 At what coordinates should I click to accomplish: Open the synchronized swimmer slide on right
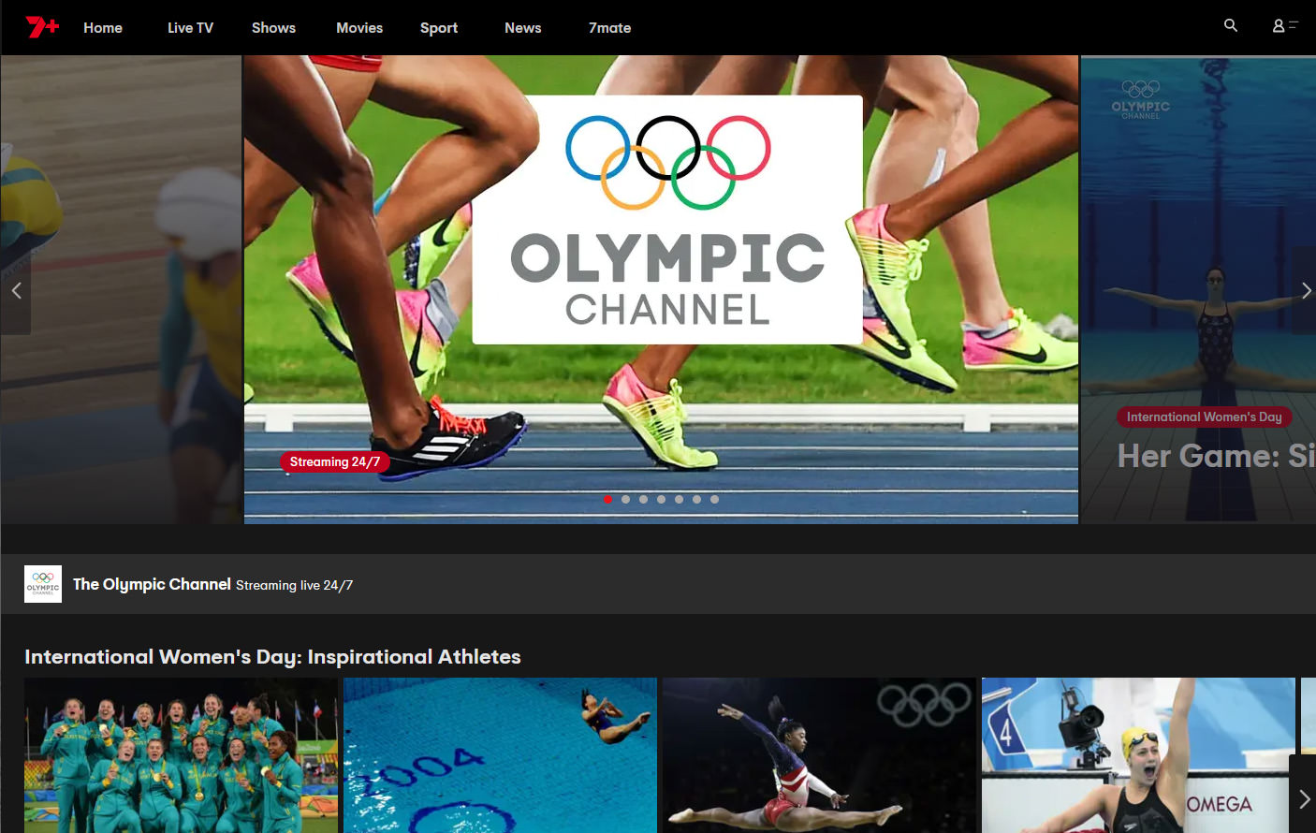[x=1198, y=289]
